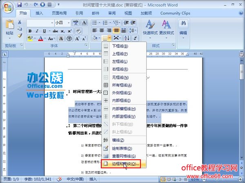Click the Office button logo
The height and width of the screenshot is (183, 245).
[x=8, y=7]
